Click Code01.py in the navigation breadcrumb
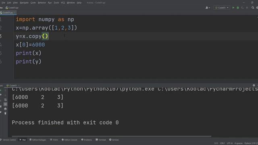Image resolution: width=258 pixels, height=145 pixels. point(12,8)
